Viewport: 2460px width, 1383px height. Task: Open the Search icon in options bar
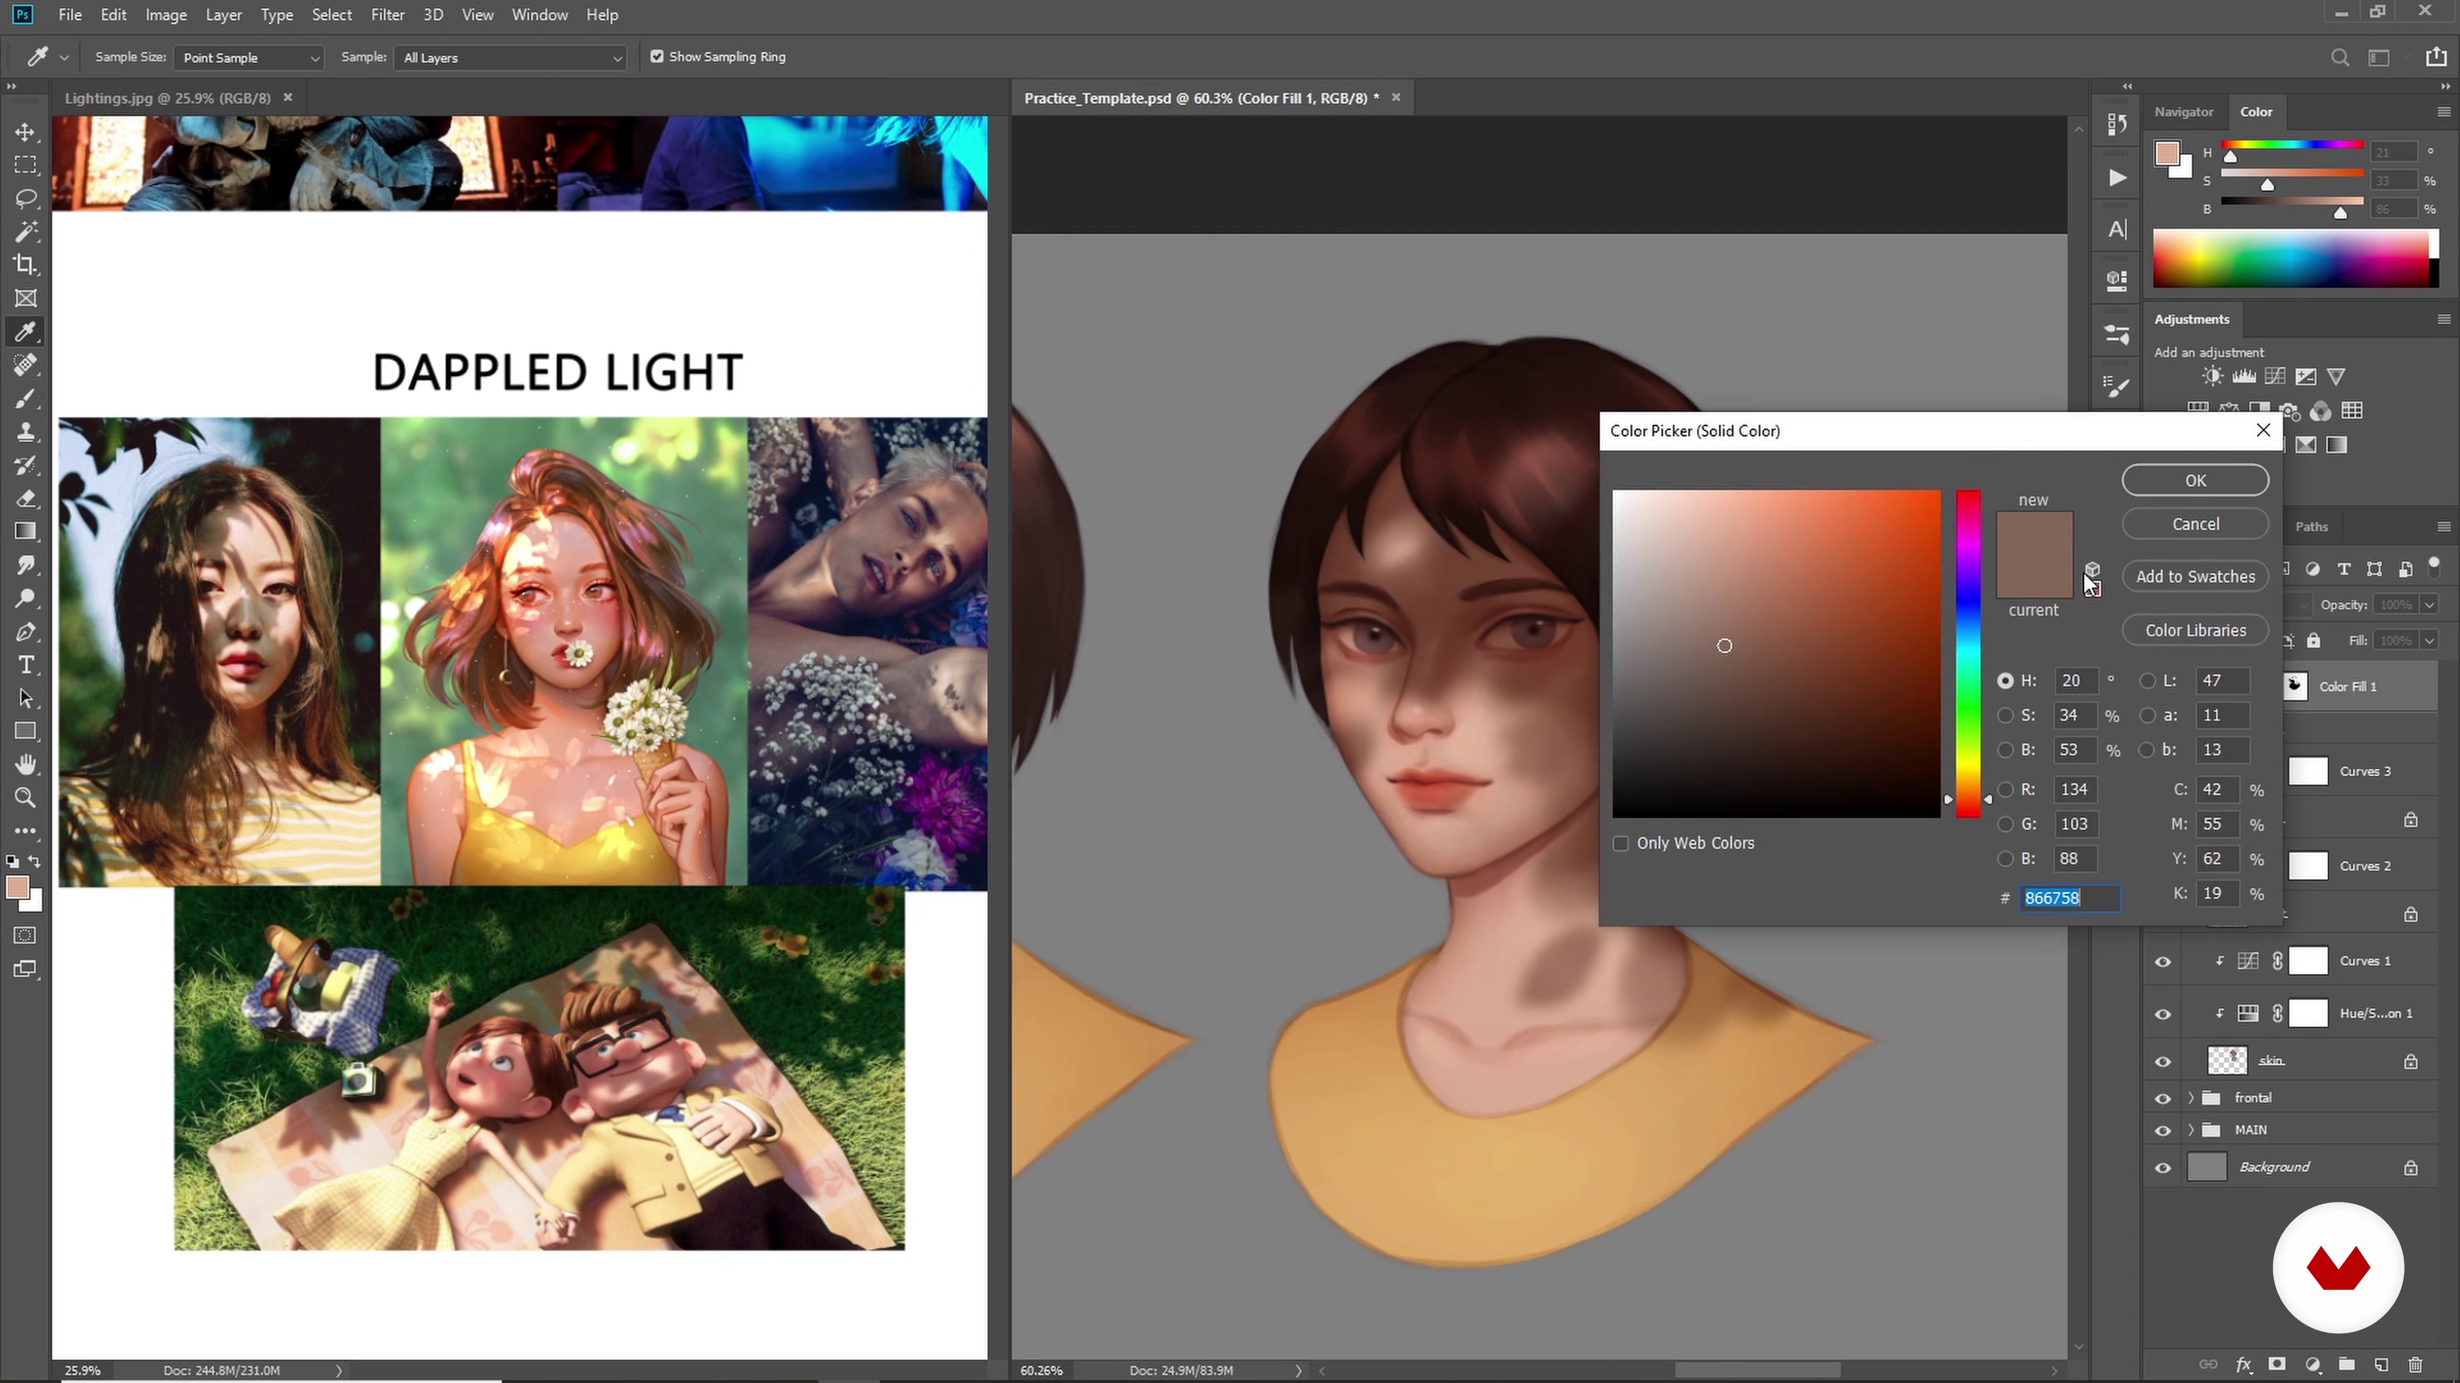(x=2340, y=57)
